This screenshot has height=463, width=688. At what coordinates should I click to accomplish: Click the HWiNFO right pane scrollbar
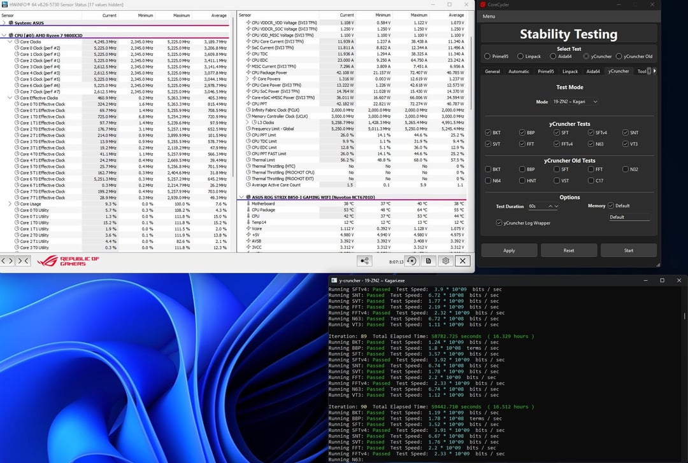click(x=471, y=73)
